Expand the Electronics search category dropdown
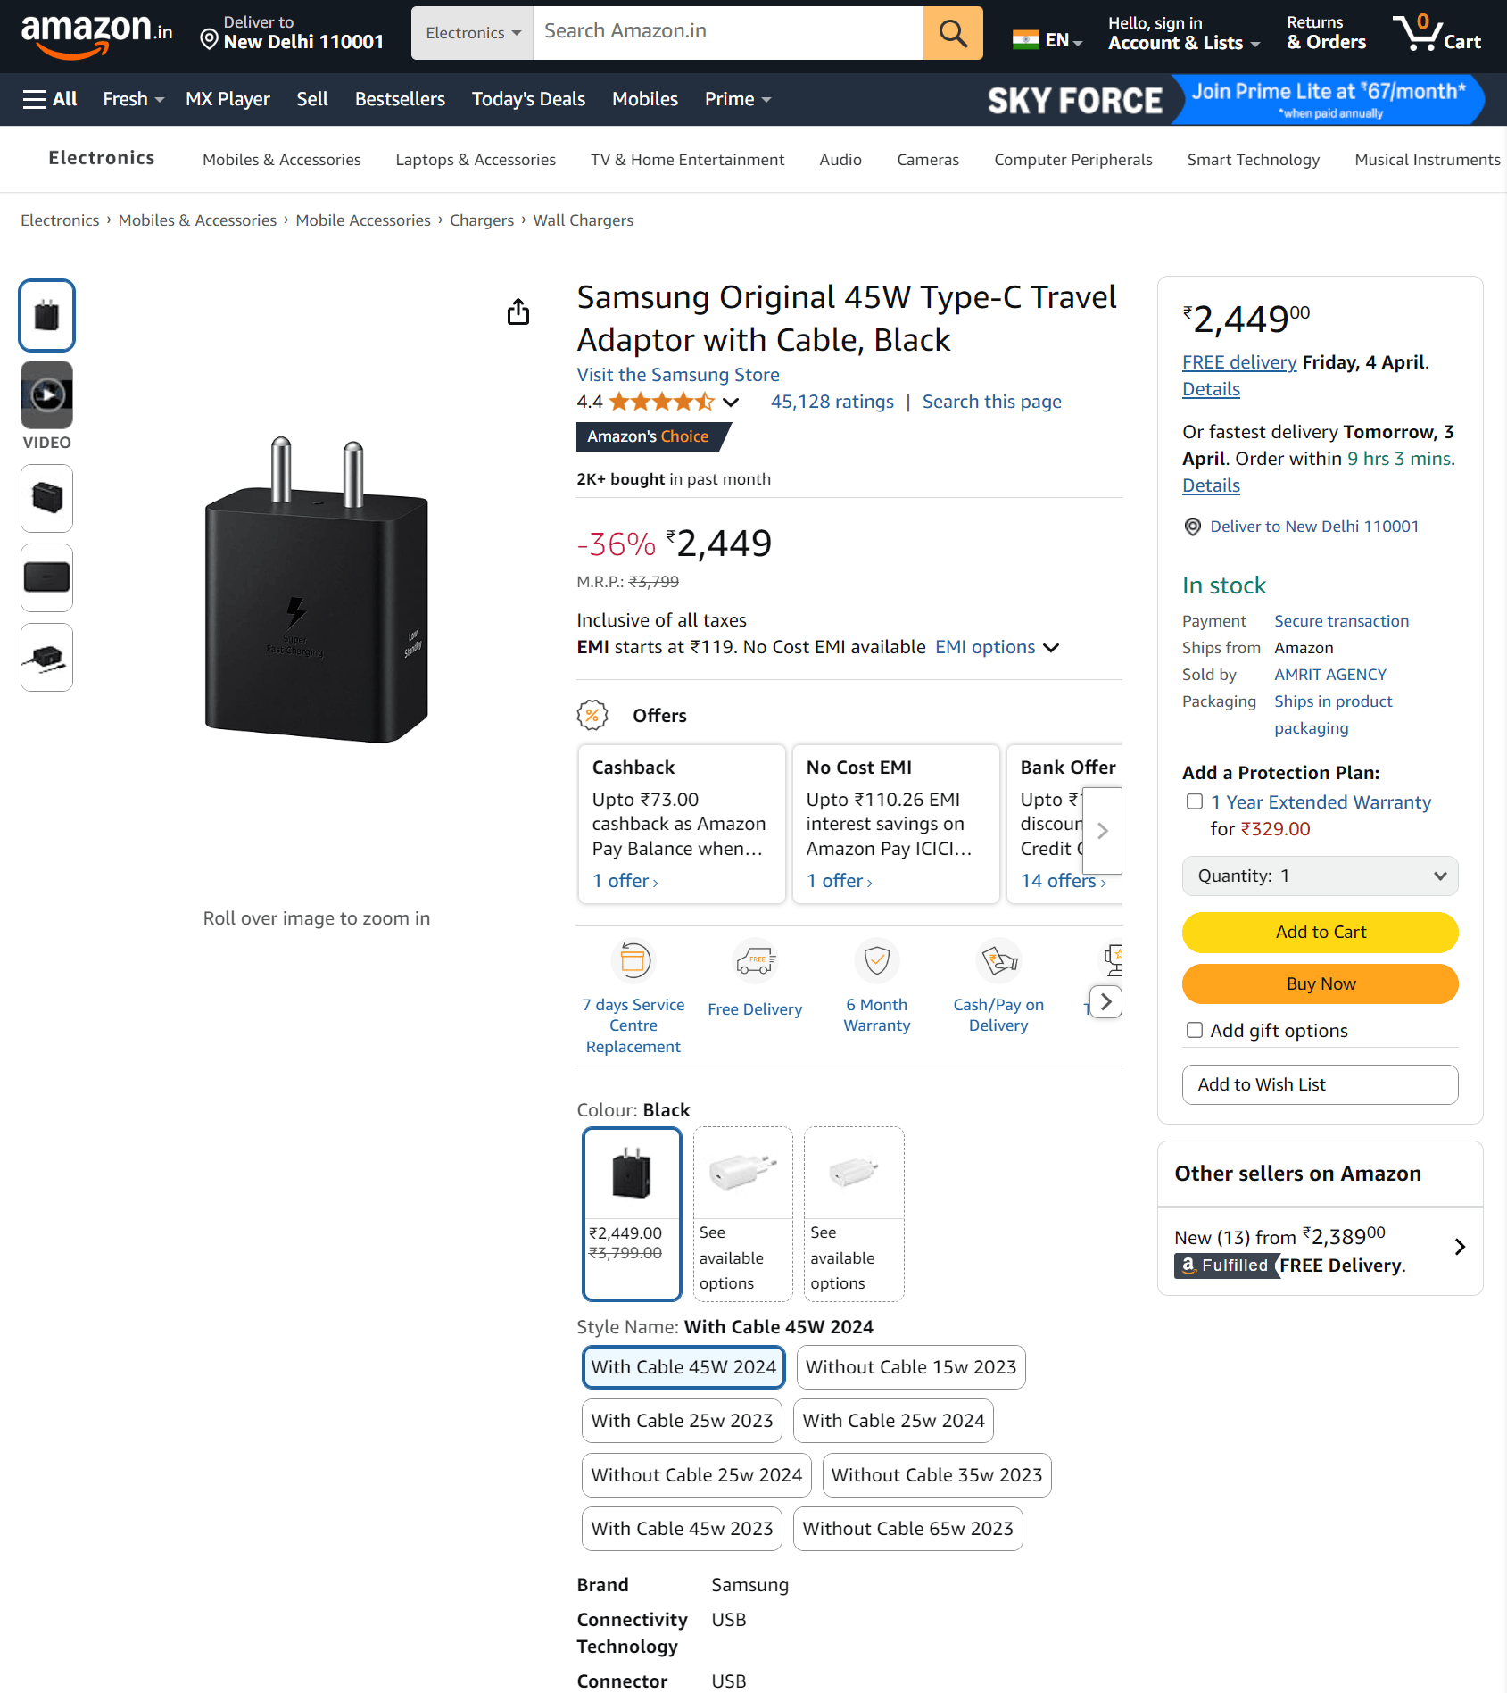Screen dimensions: 1507x1693 tap(472, 33)
